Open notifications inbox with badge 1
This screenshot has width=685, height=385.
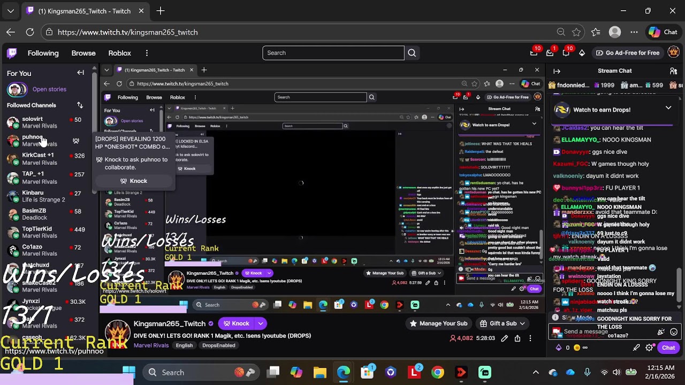point(550,53)
